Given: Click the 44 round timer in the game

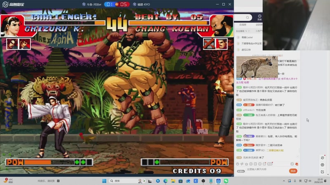Looking at the screenshot, I should (x=117, y=25).
